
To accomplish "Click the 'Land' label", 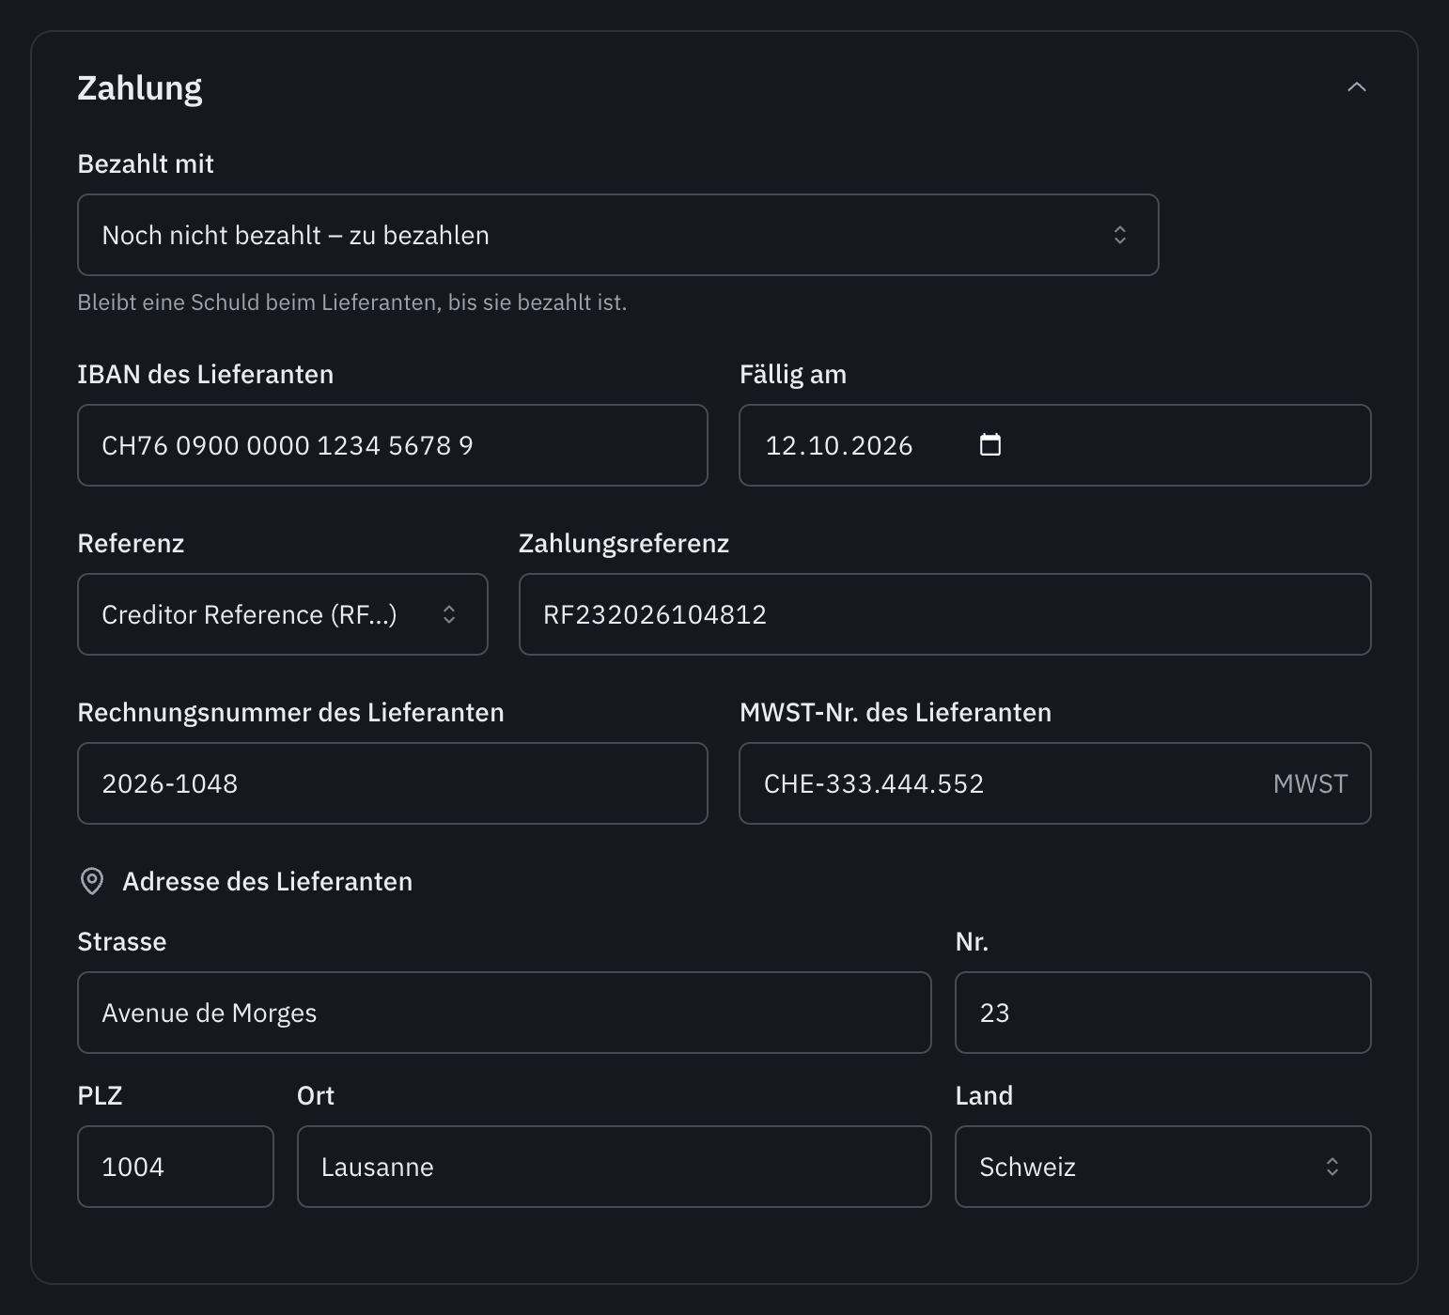I will pyautogui.click(x=984, y=1095).
